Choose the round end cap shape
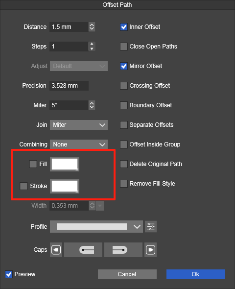Screen dimensions: 235x289 point(123,250)
